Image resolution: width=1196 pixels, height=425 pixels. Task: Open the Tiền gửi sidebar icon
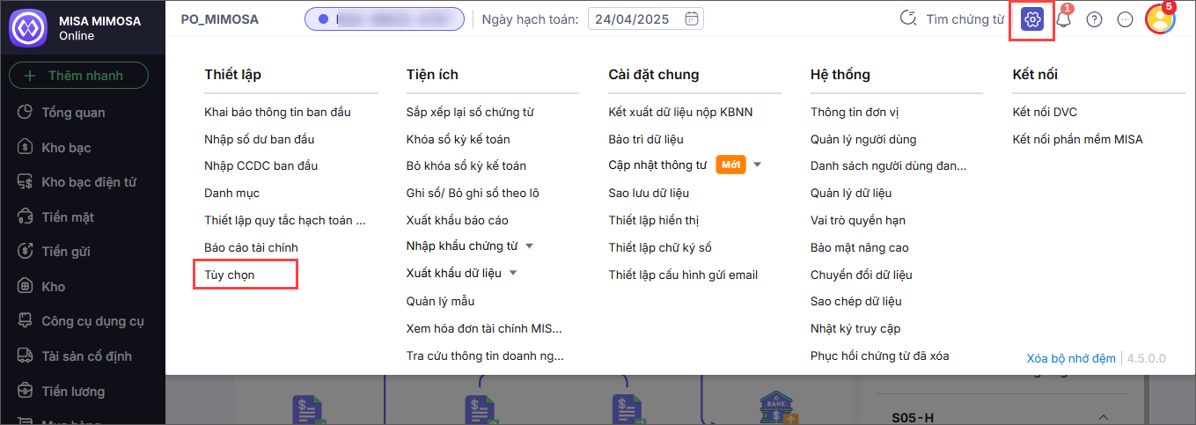click(25, 252)
